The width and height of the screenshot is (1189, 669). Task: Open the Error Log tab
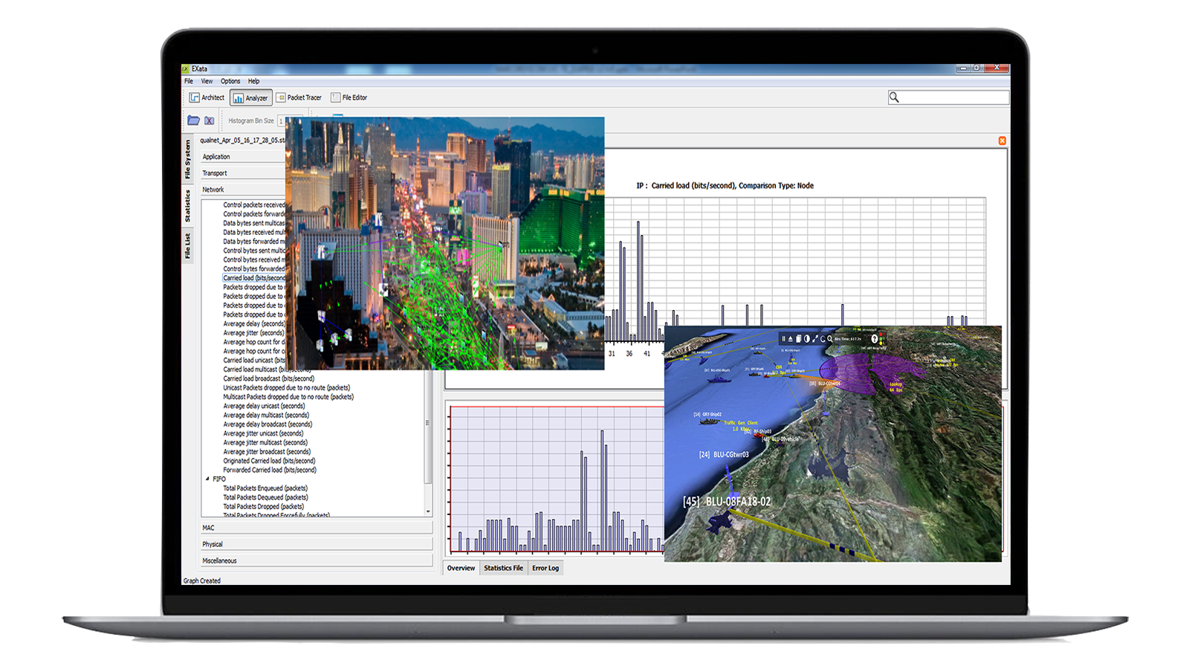tap(545, 568)
